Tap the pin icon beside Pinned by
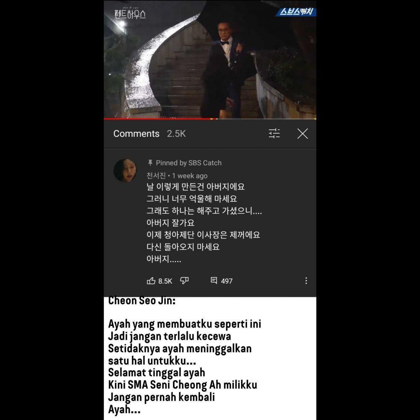Image resolution: width=420 pixels, height=420 pixels. coord(150,163)
